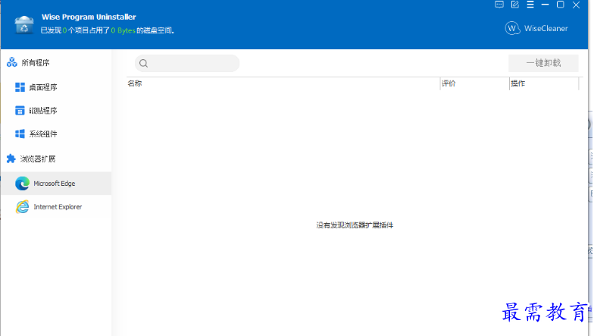
Task: Click the Wise Program Uninstaller title text
Action: (89, 17)
